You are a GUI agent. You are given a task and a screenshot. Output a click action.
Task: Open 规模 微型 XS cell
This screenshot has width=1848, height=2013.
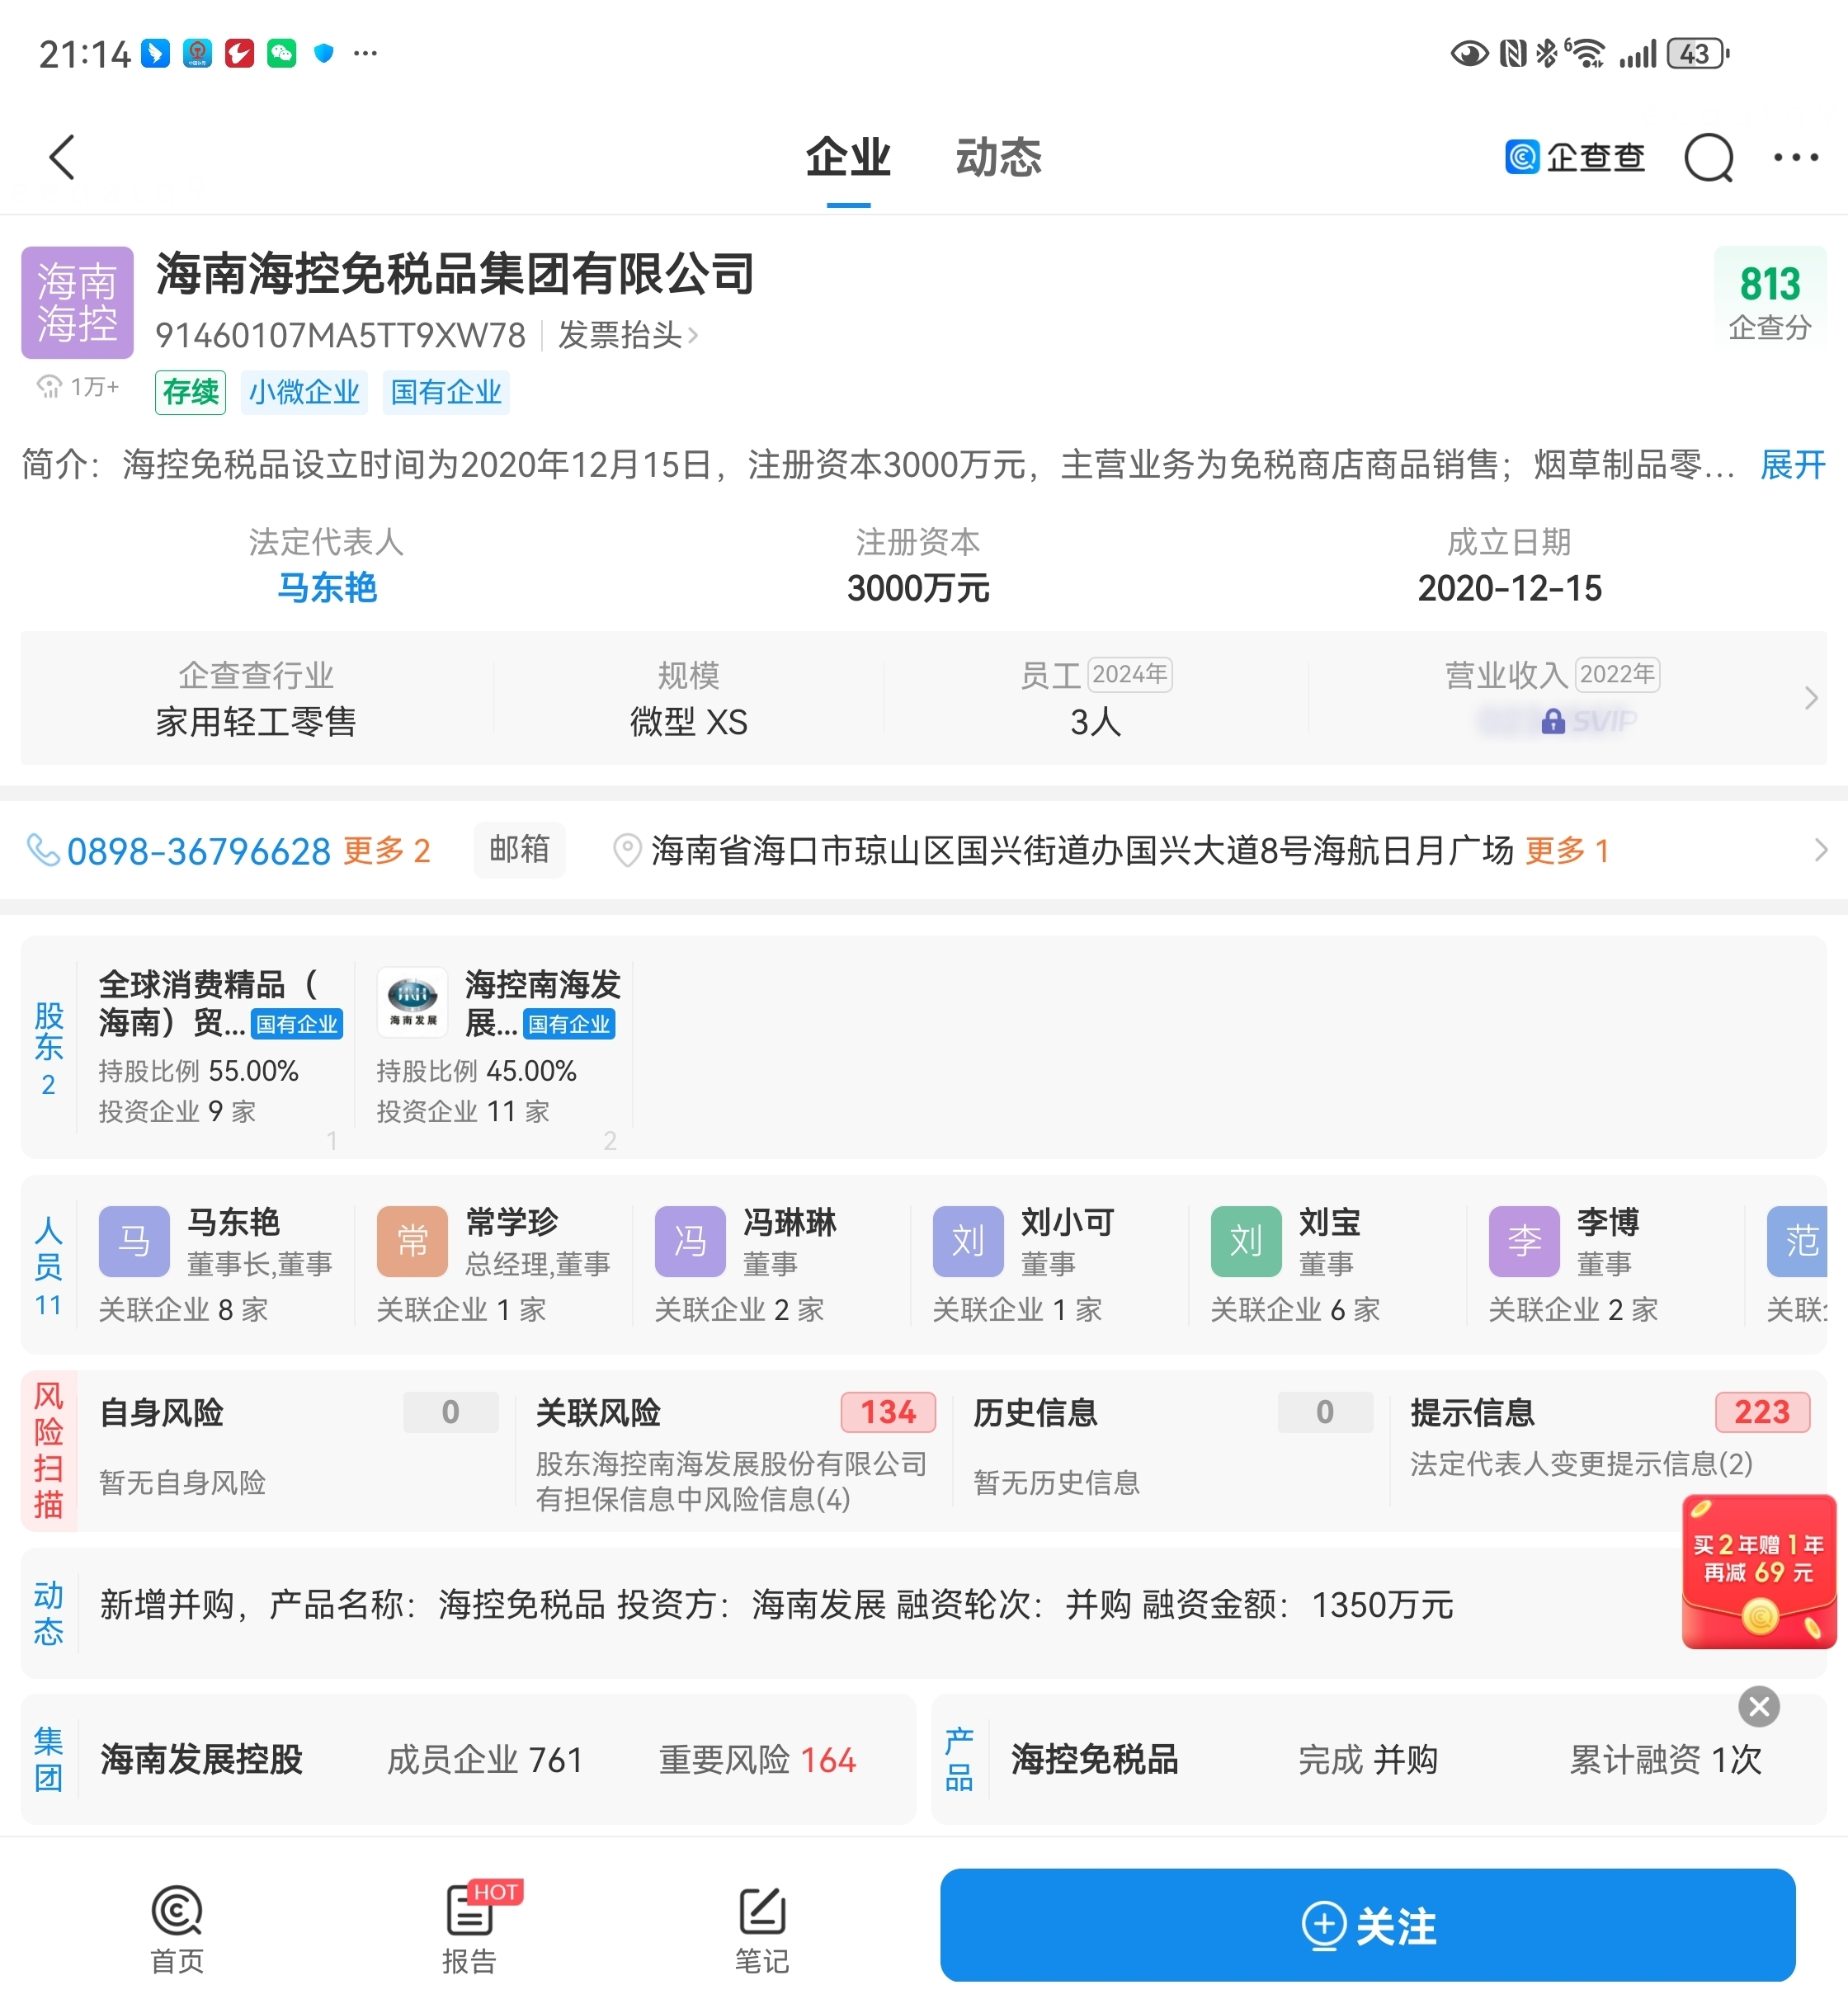pos(689,698)
